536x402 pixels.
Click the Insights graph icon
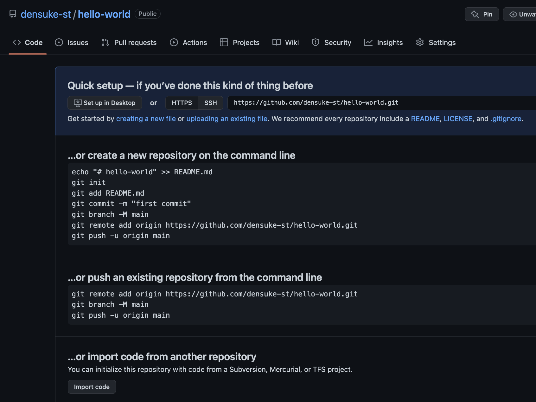(x=368, y=42)
